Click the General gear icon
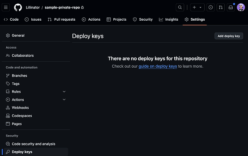 (8, 36)
